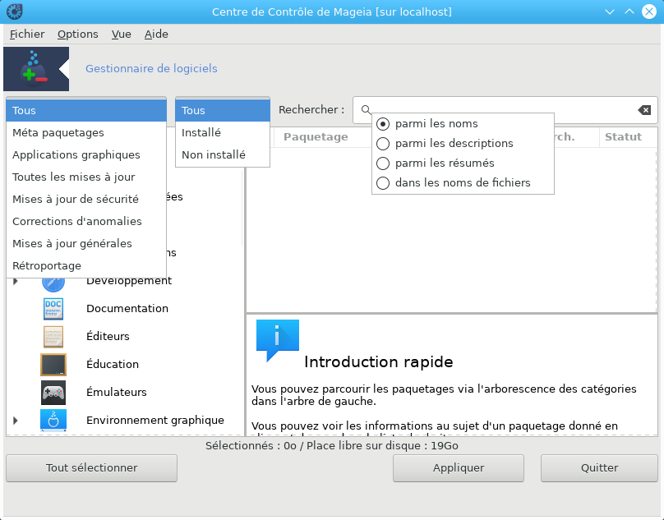
Task: Choose 'Mises à jour générales' filter
Action: point(86,243)
